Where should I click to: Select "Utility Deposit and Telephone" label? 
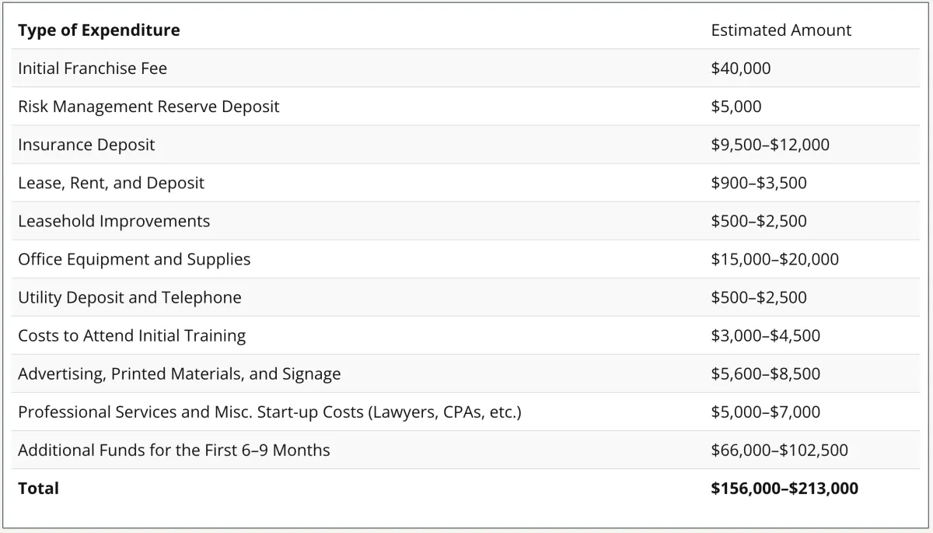pyautogui.click(x=130, y=297)
